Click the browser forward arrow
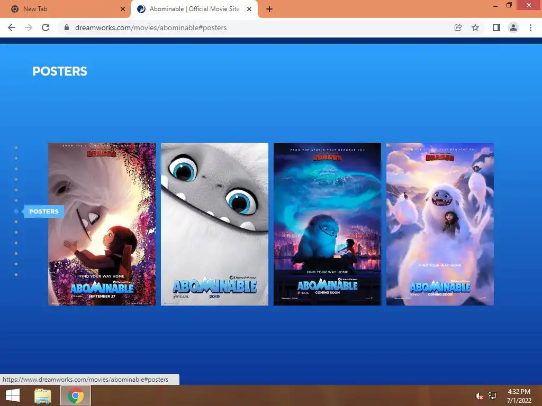 (x=29, y=27)
